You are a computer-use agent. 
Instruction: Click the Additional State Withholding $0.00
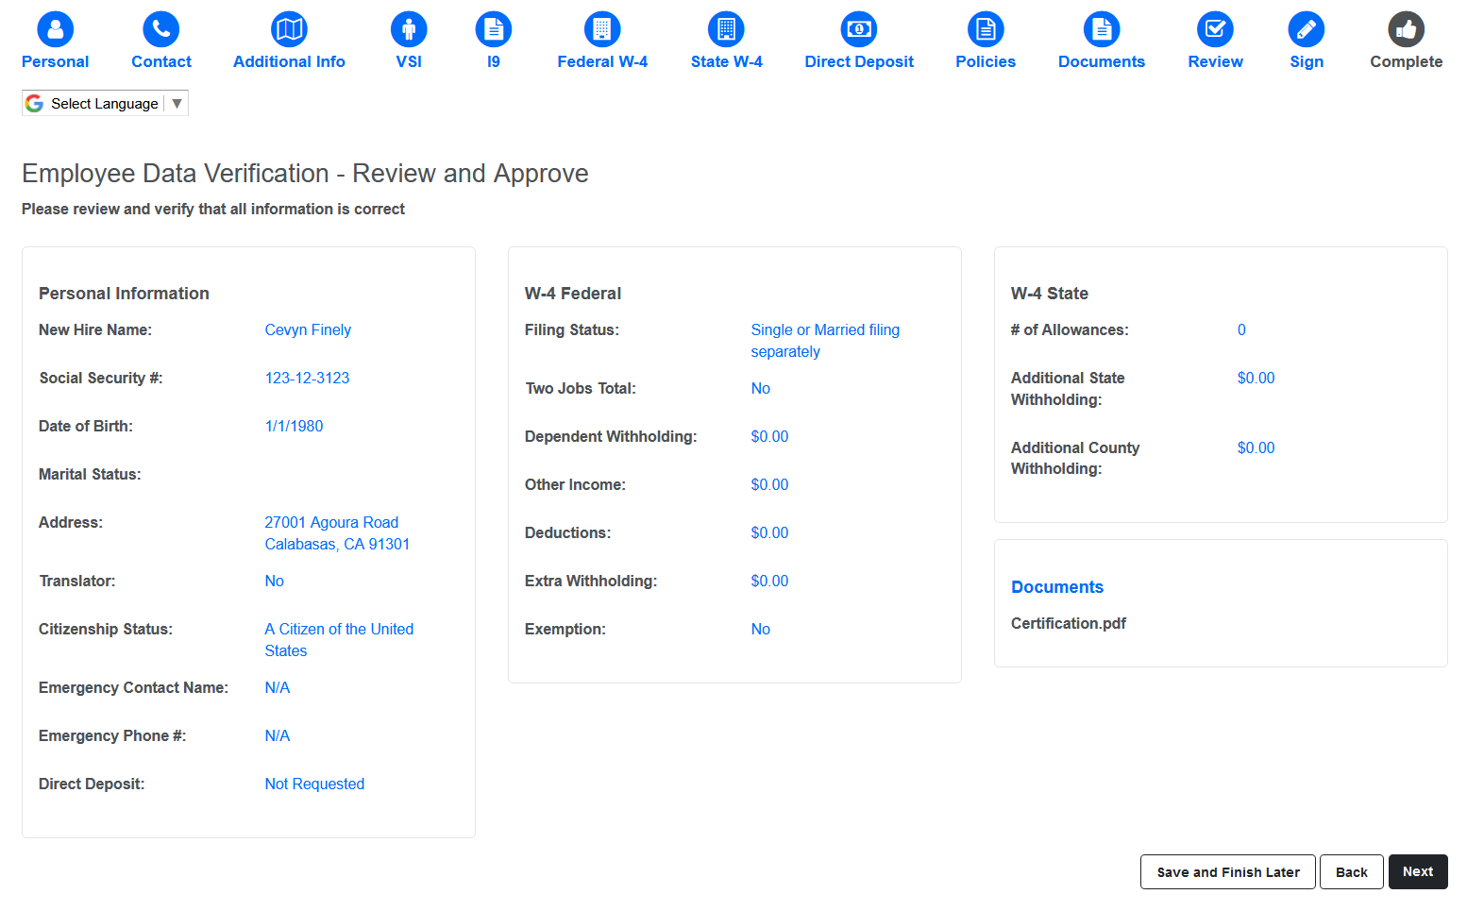point(1256,378)
